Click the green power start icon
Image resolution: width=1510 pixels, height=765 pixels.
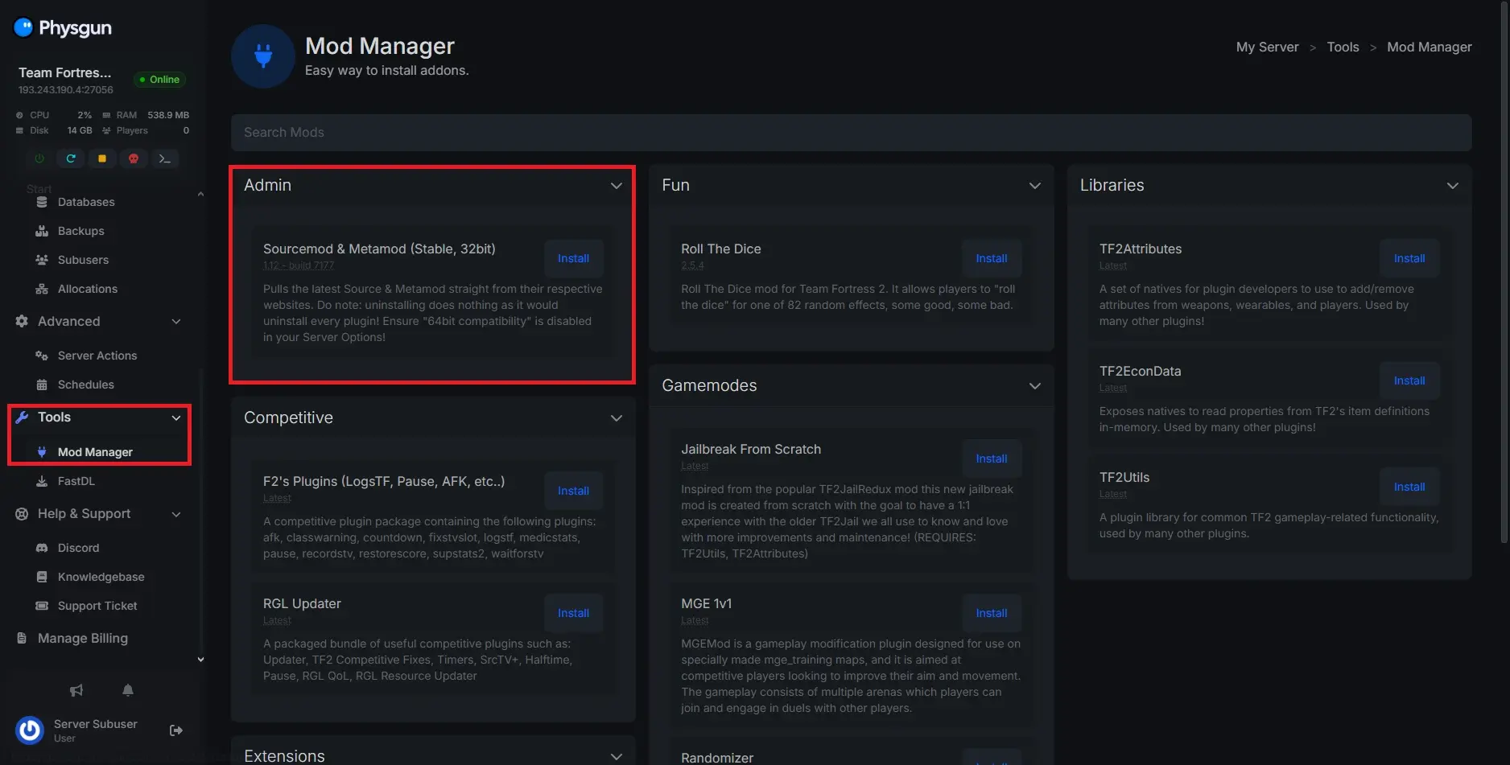[39, 158]
